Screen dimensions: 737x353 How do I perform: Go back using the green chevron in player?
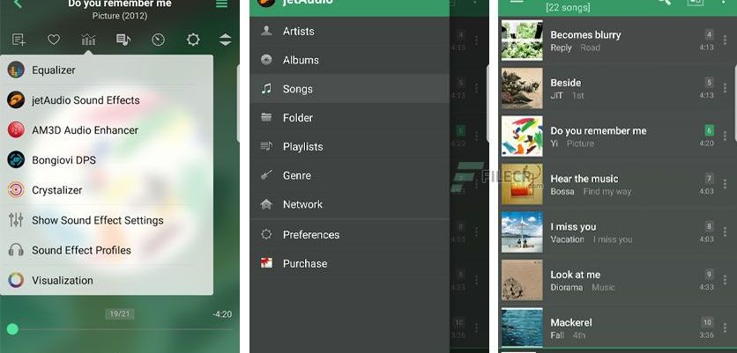18,4
